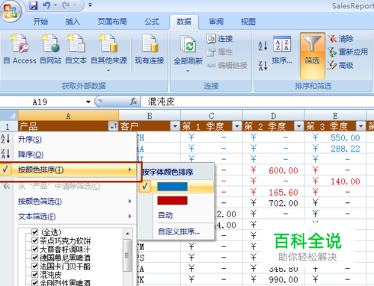Toggle the 茶点巧克力软饼 checkbox
This screenshot has height=286, width=374.
[35, 241]
